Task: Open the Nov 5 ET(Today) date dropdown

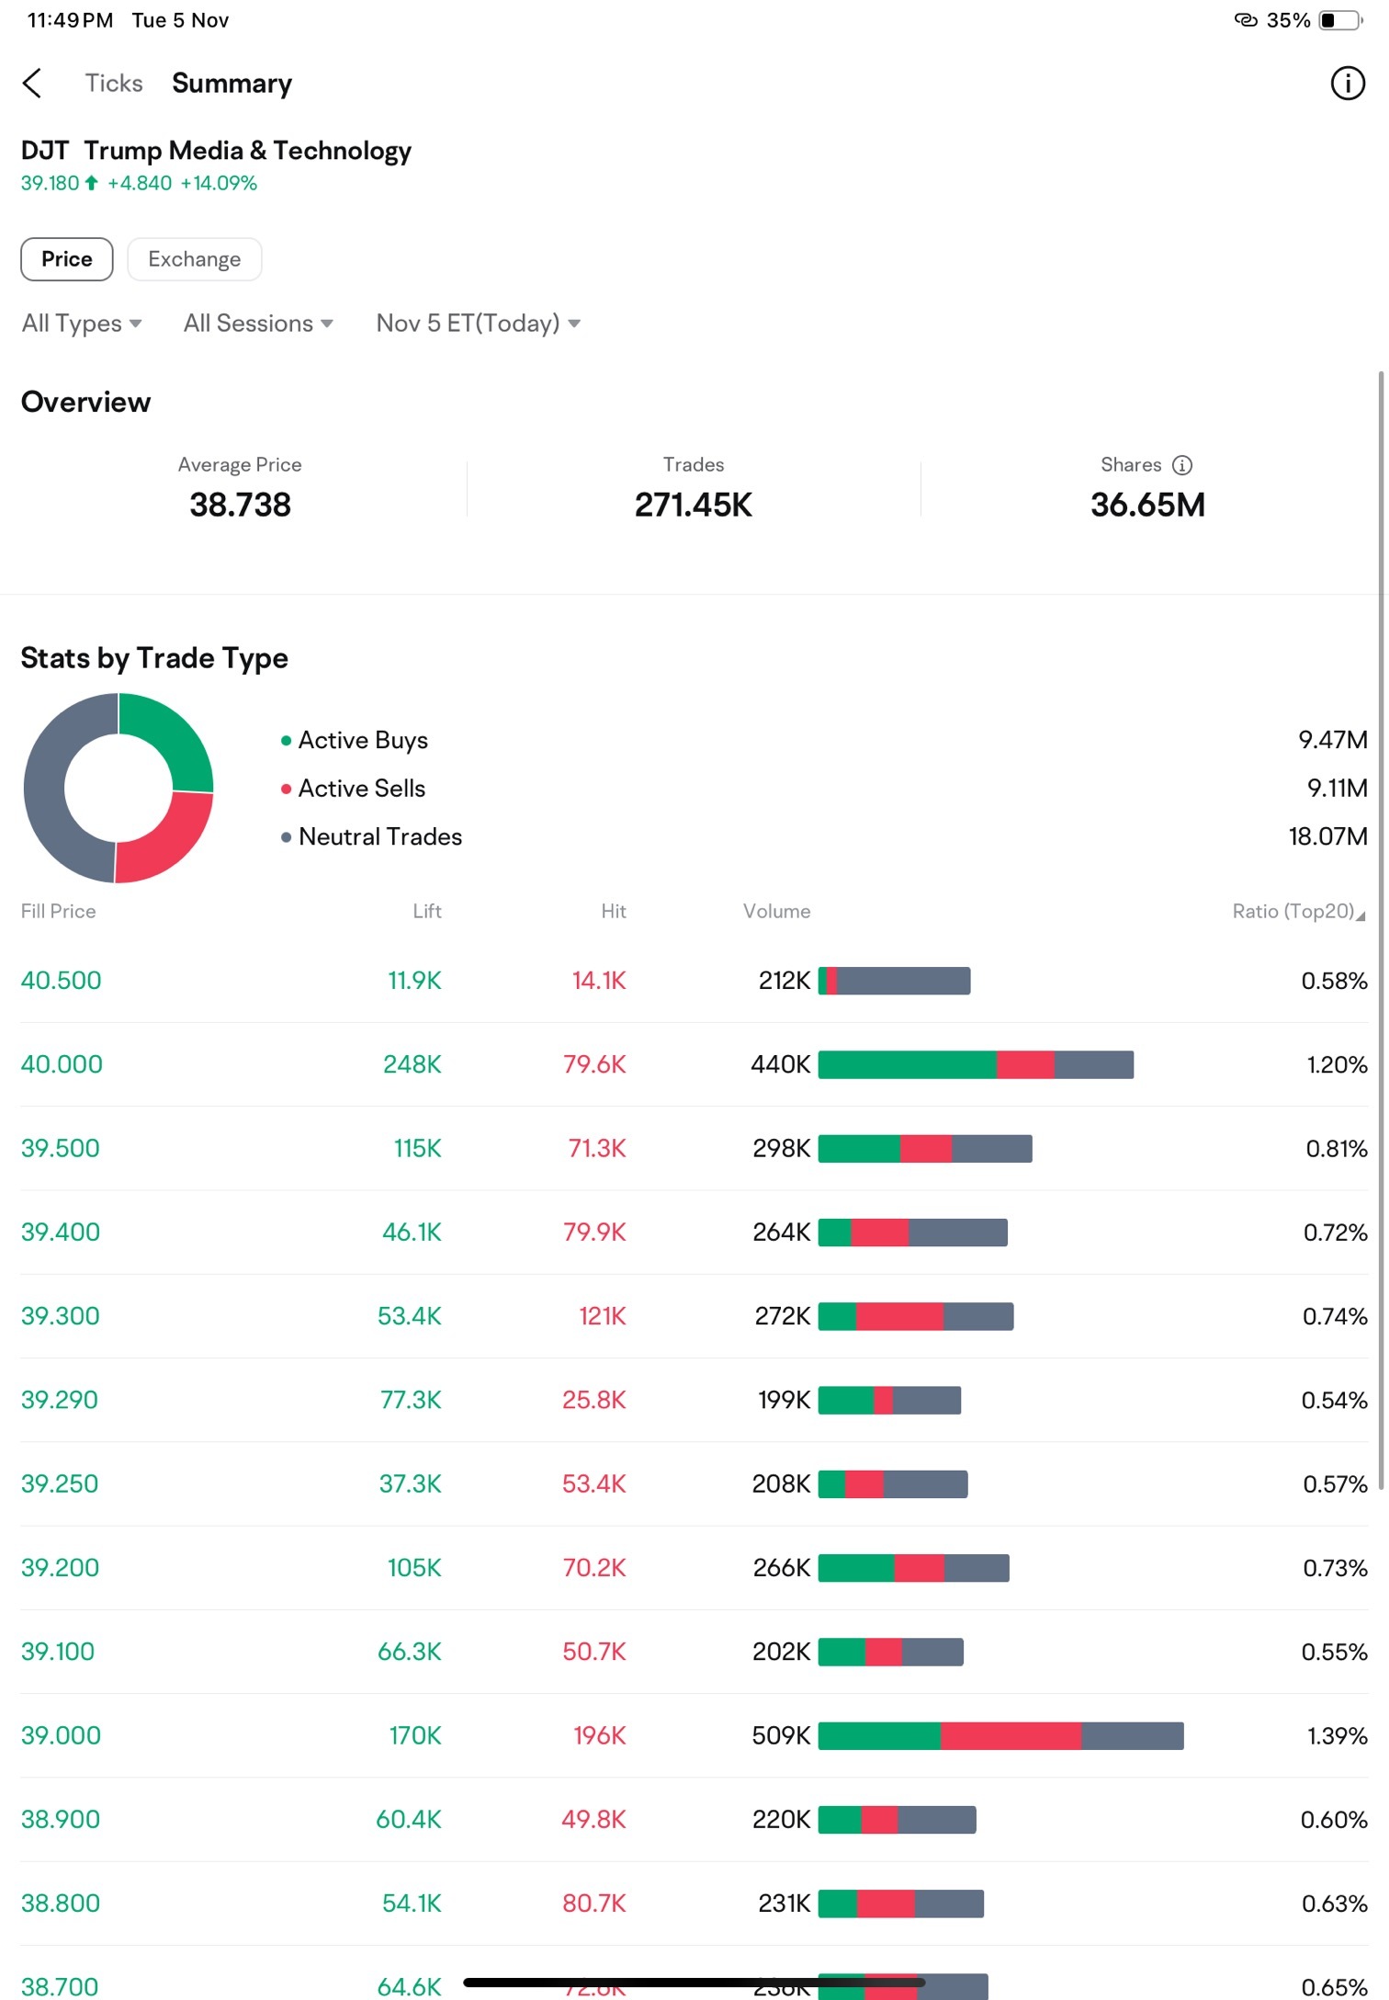Action: [478, 324]
